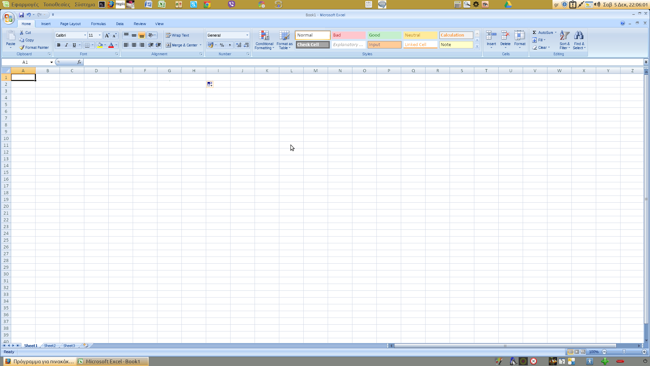
Task: Switch to the Sheet2 worksheet tab
Action: pyautogui.click(x=50, y=346)
